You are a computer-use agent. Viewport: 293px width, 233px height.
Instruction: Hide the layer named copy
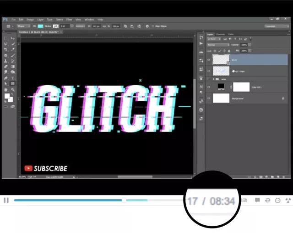(209, 71)
